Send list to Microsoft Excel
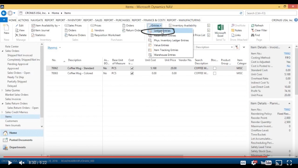This screenshot has height=168, width=298. tap(220, 31)
